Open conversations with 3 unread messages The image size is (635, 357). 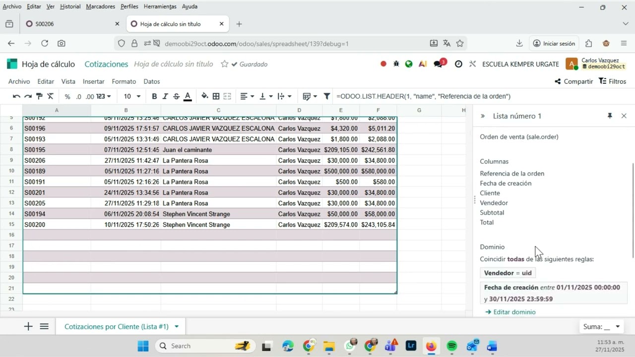point(439,63)
